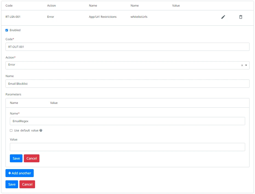Select the RT-UIA-001 code cell
Screen dimensions: 255x194
pyautogui.click(x=13, y=17)
